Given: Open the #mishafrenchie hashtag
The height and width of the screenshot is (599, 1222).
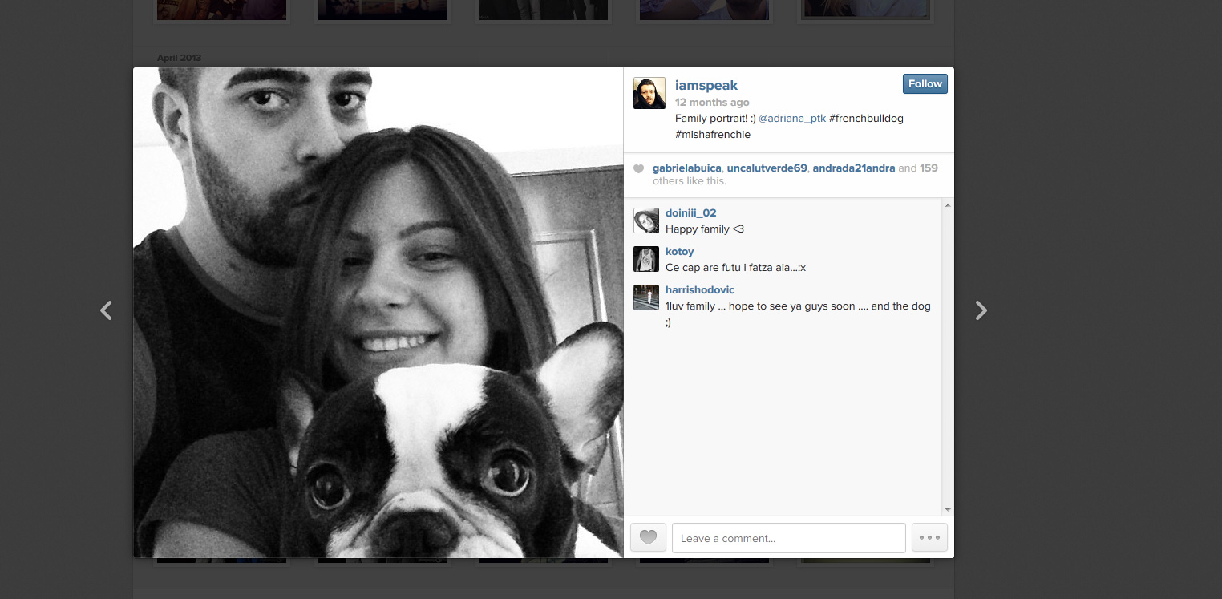Looking at the screenshot, I should pyautogui.click(x=712, y=135).
